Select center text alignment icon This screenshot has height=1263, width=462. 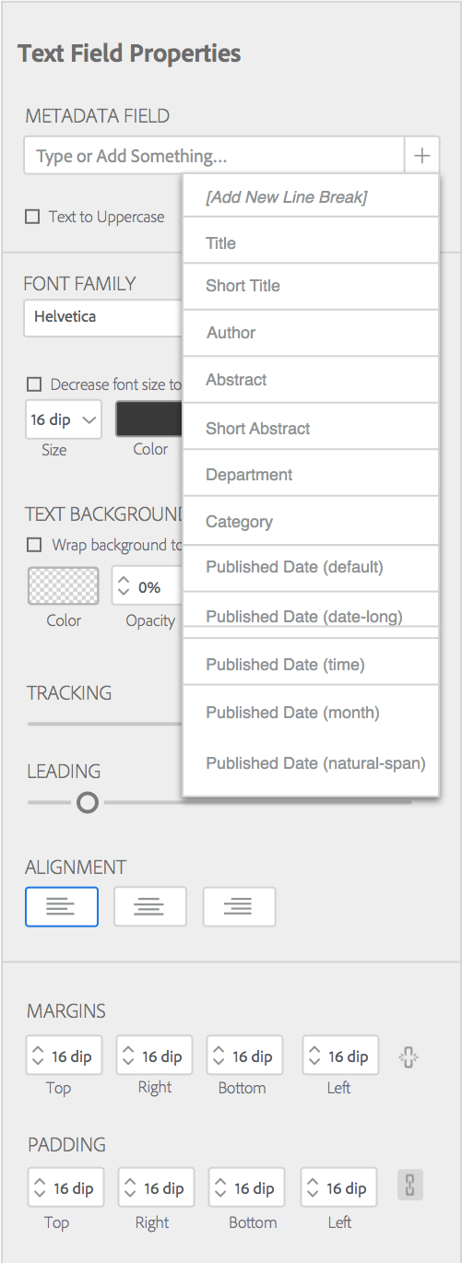pos(150,906)
